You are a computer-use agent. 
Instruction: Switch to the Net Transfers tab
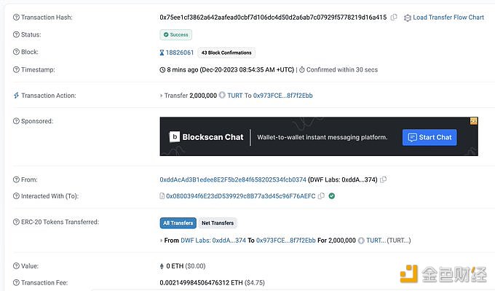pos(218,223)
